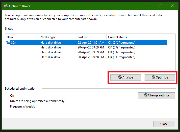
Task: Select the (C:) drive label
Action: (13, 43)
